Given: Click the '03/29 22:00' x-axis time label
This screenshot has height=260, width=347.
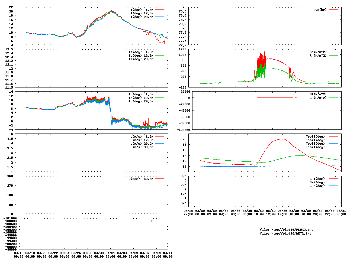Looking at the screenshot, I should coord(188,212).
